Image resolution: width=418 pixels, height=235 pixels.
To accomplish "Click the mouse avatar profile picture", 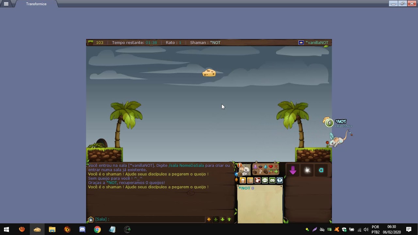I will click(x=246, y=170).
